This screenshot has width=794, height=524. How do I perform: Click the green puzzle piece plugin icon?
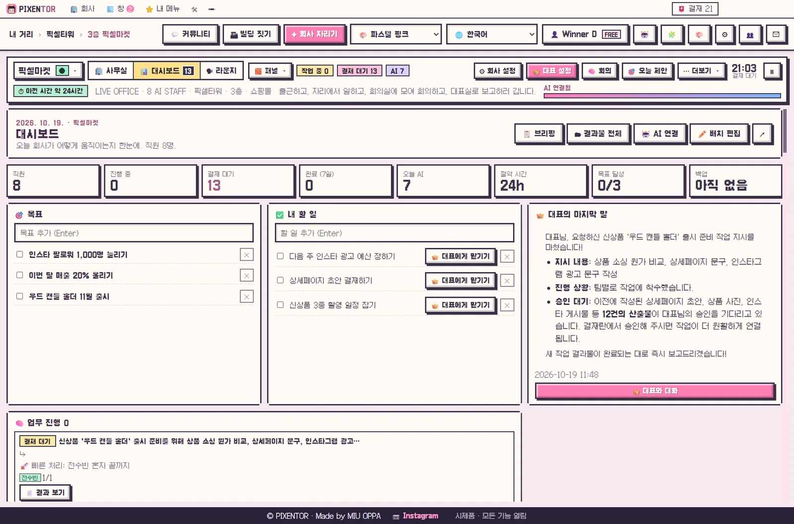(671, 35)
